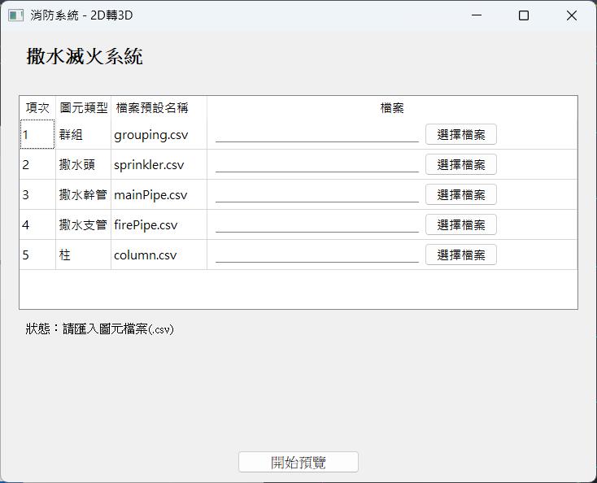The height and width of the screenshot is (483, 597).
Task: Click the 圖元類型 column header
Action: click(83, 108)
